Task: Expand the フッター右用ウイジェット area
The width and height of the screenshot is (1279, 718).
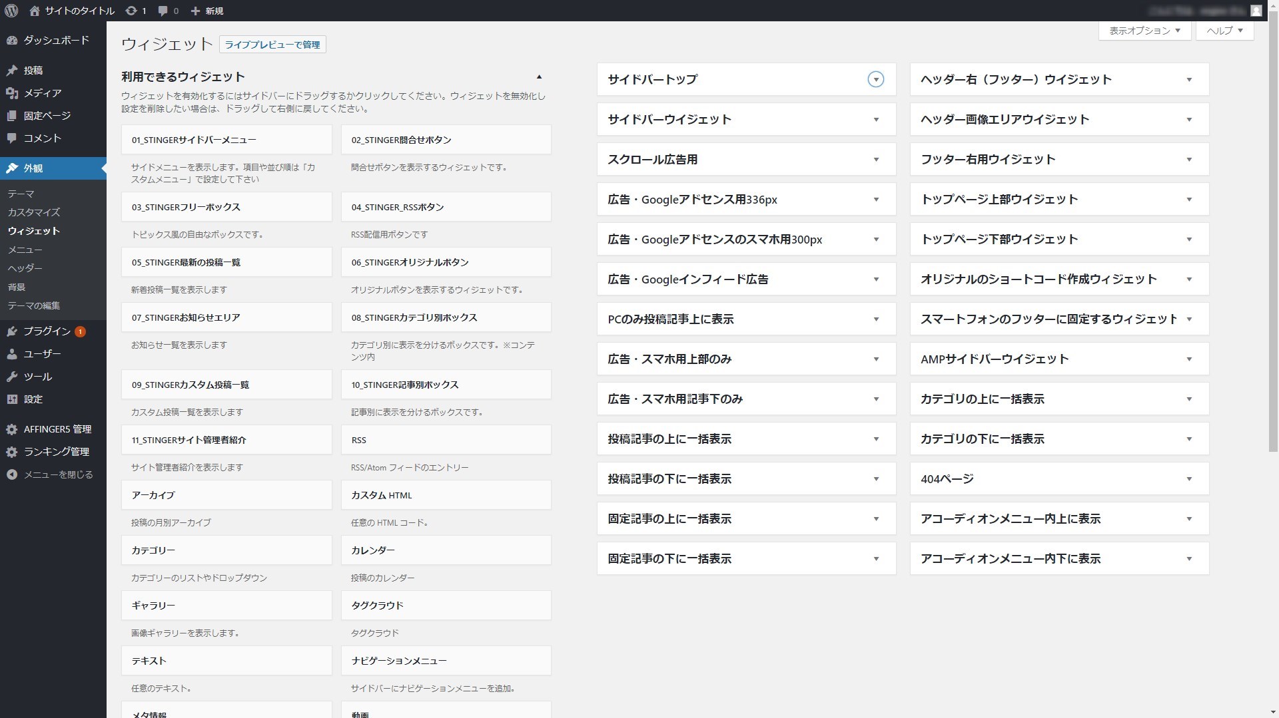Action: click(x=1189, y=160)
